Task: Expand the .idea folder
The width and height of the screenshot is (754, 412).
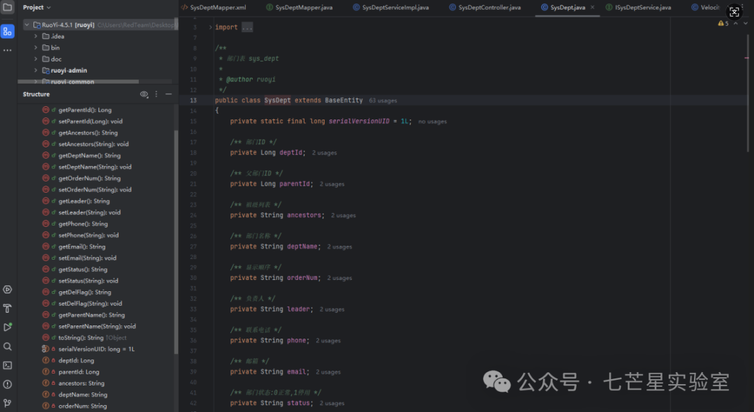Action: tap(36, 36)
